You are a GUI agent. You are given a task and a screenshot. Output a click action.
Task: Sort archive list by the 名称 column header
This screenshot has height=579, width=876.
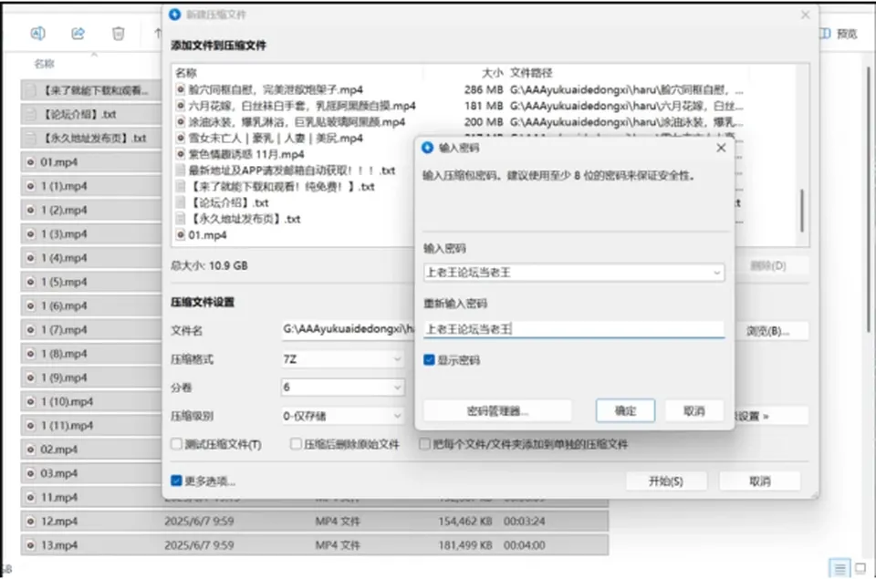[x=186, y=73]
